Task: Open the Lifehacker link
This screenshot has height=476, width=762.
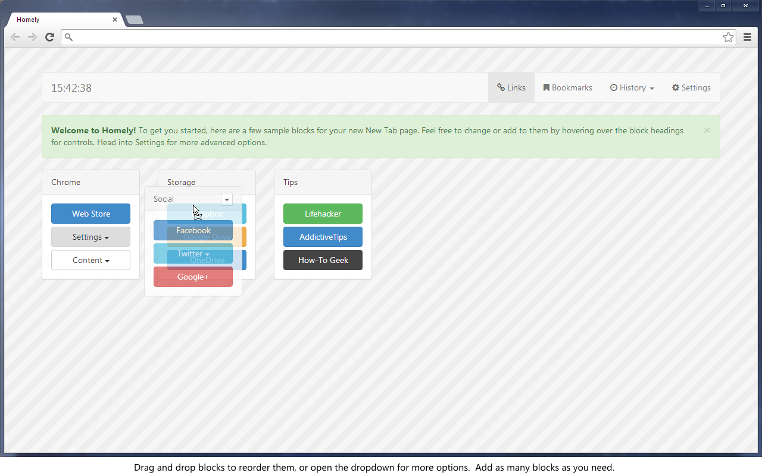Action: 323,214
